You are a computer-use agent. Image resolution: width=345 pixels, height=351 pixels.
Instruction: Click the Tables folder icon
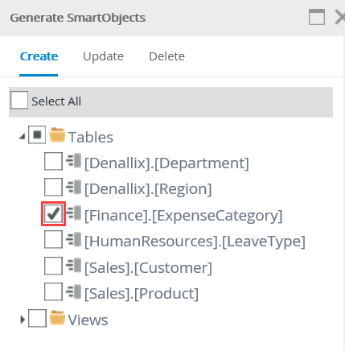pyautogui.click(x=57, y=134)
